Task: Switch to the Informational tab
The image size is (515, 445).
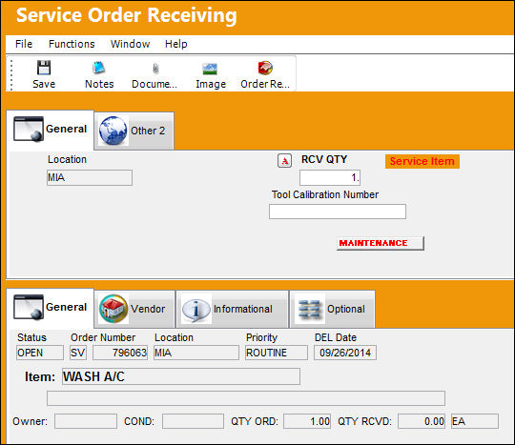Action: (x=232, y=309)
